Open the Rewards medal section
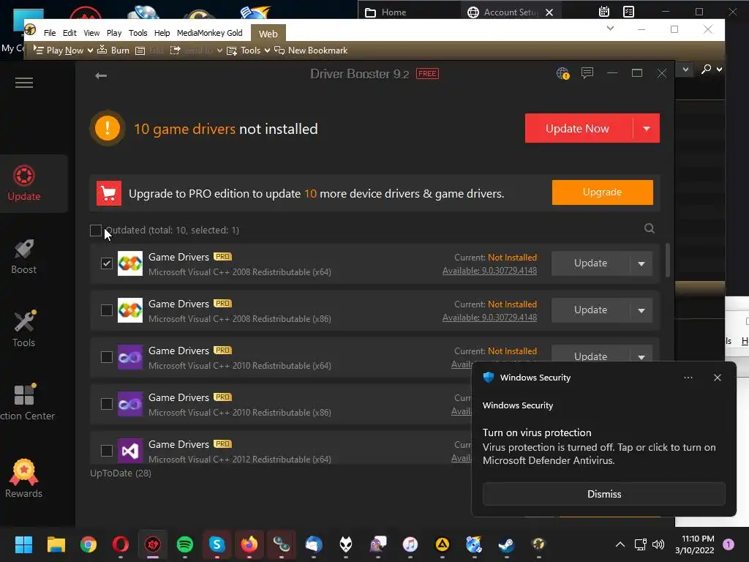The image size is (749, 562). [24, 478]
